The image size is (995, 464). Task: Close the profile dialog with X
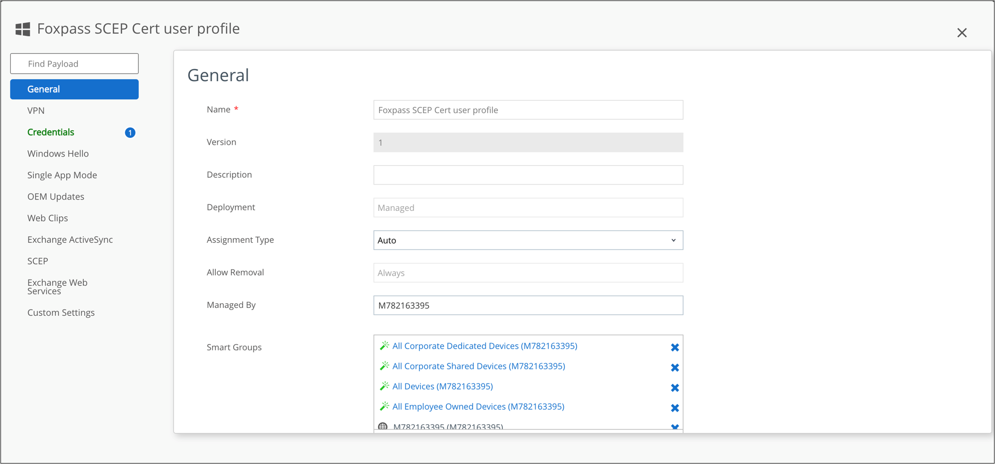(x=961, y=33)
